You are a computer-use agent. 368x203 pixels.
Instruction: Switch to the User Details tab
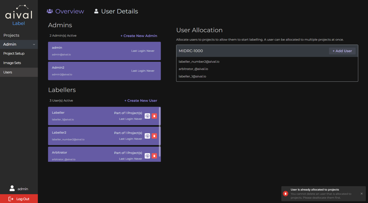tap(116, 11)
